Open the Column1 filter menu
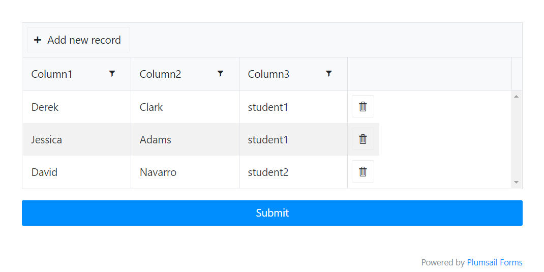Viewport: 544px width, 272px height. click(112, 74)
